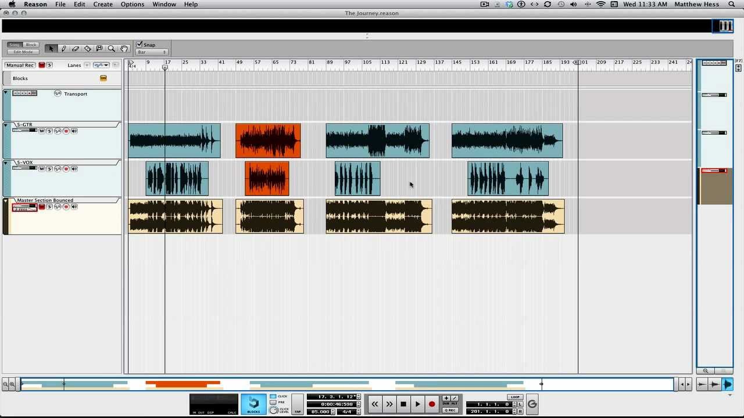Click the Dub new lane button

(446, 398)
